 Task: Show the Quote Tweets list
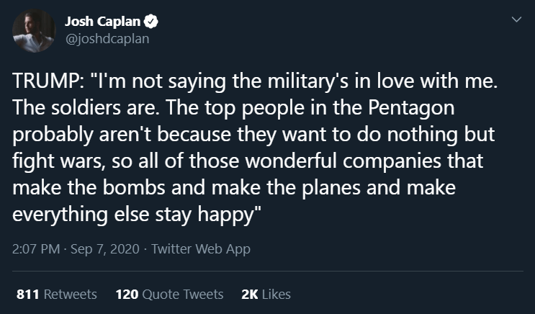pyautogui.click(x=182, y=294)
